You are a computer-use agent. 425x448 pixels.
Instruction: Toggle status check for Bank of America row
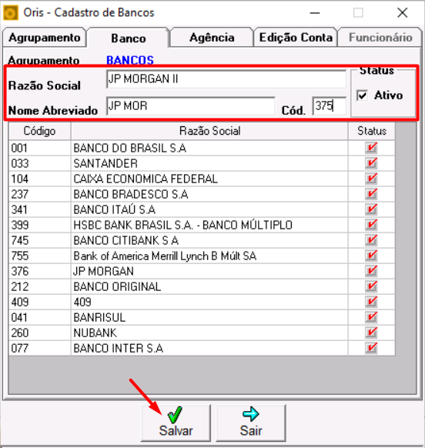click(x=371, y=256)
